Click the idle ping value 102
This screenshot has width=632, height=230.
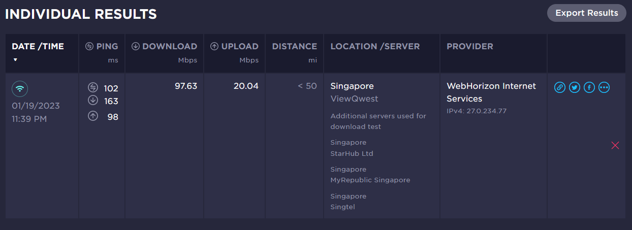click(x=111, y=88)
